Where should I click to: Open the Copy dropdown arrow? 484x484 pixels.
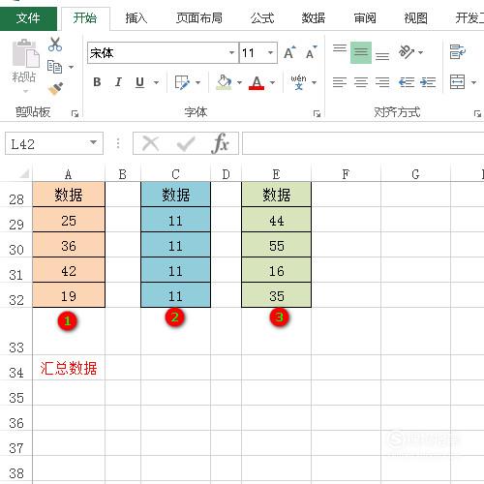pyautogui.click(x=71, y=67)
